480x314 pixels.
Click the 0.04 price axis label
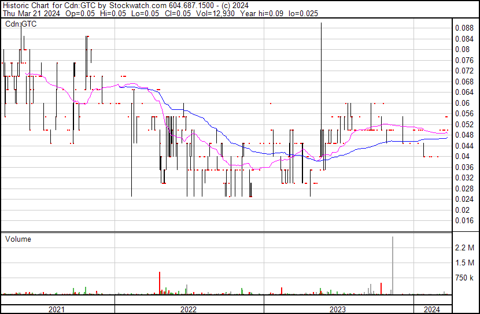462,157
